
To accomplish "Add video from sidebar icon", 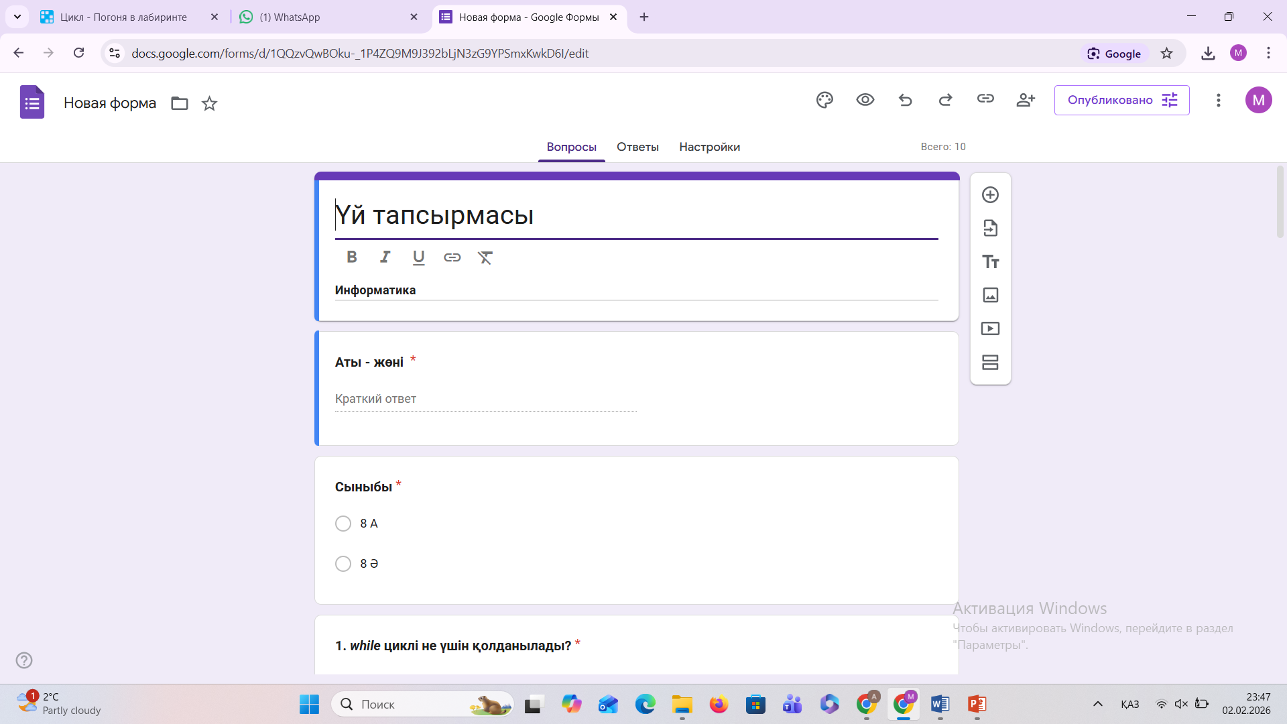I will pos(990,328).
